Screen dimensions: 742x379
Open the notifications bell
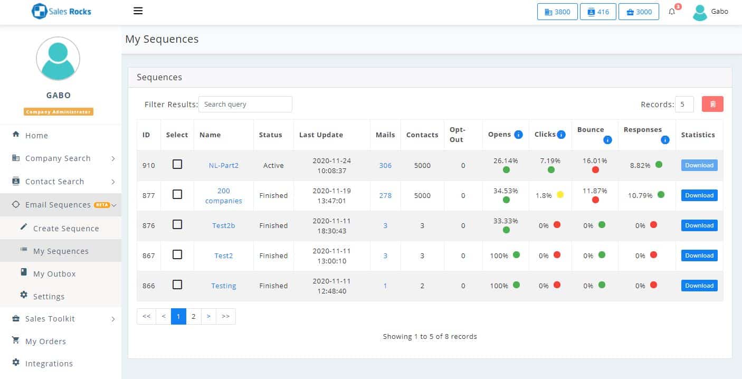point(672,12)
